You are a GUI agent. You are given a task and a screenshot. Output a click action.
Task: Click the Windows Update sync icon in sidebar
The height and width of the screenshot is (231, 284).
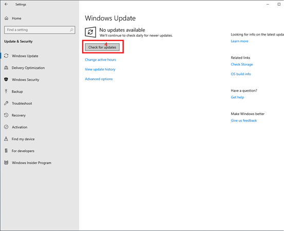click(6, 56)
